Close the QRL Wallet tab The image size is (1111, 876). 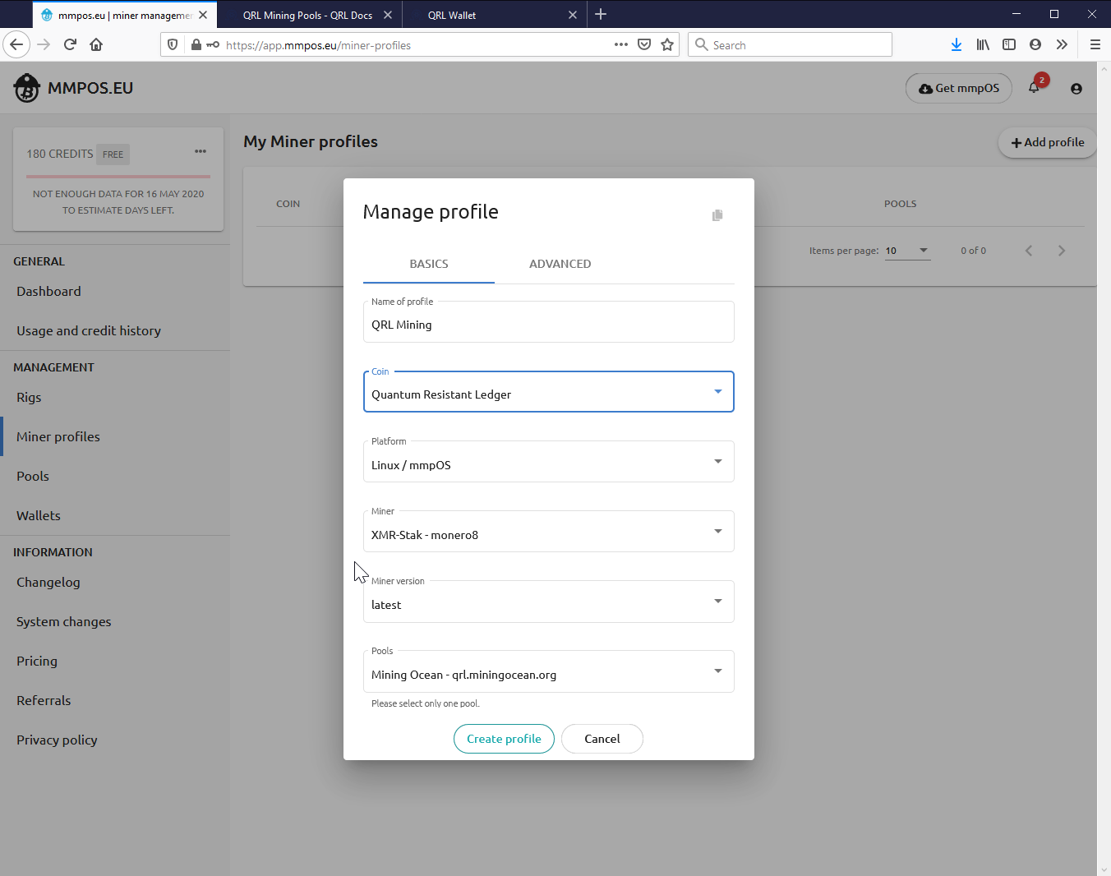coord(573,15)
